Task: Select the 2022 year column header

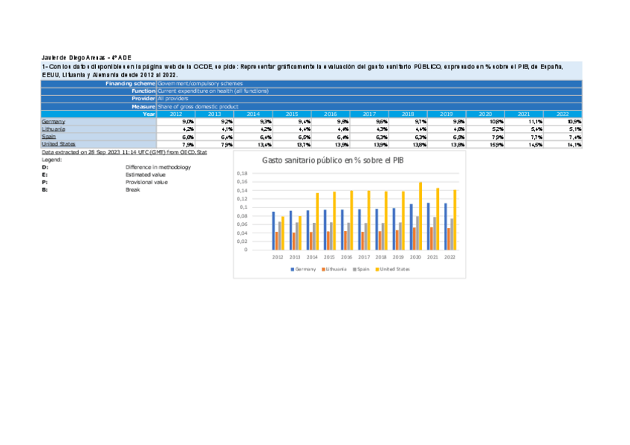Action: [563, 114]
